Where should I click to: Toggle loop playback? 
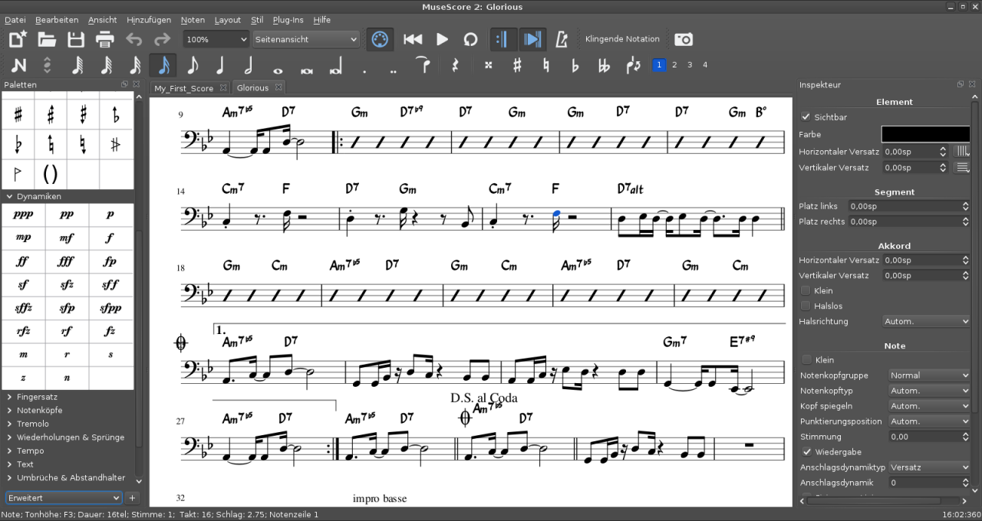click(x=470, y=39)
